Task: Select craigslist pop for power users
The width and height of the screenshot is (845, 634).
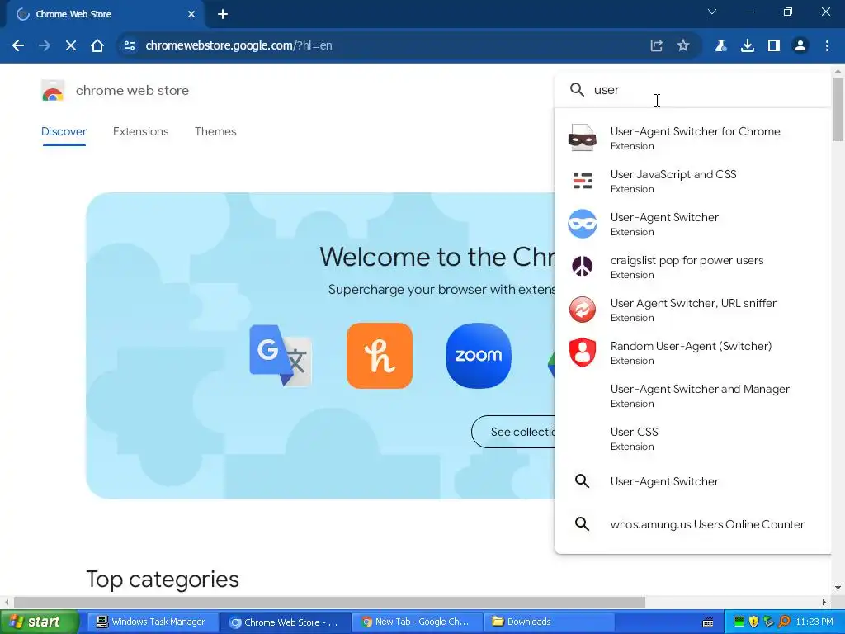Action: 692,267
